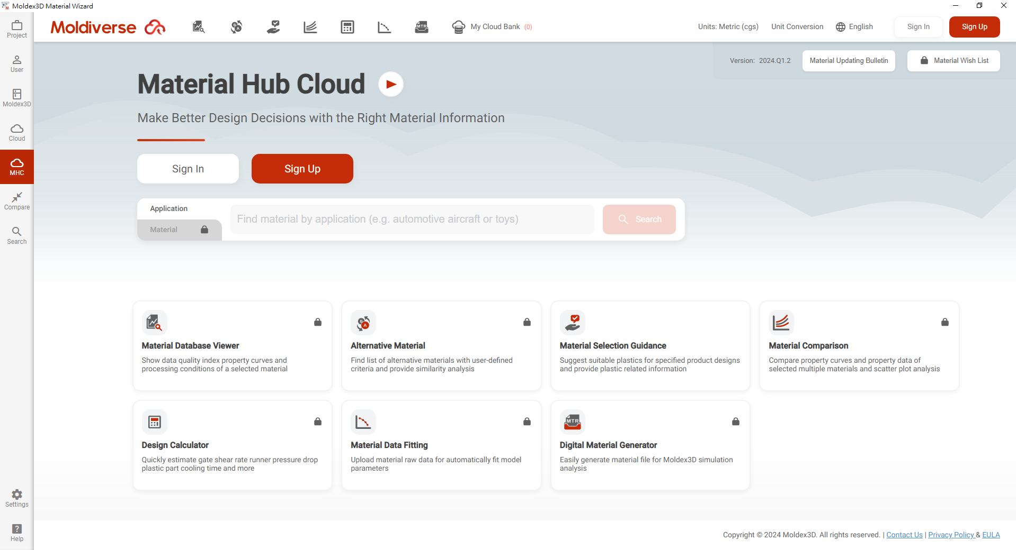Open Settings in the left sidebar

click(17, 498)
